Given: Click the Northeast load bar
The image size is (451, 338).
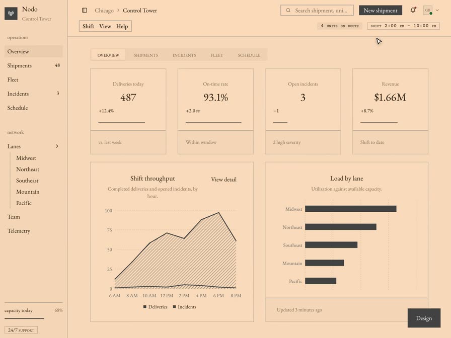Looking at the screenshot, I should point(341,227).
